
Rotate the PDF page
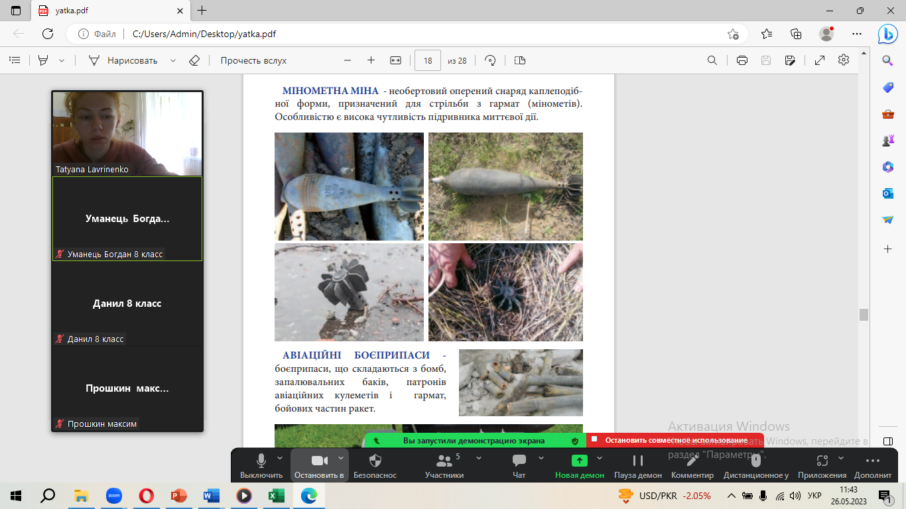pos(491,60)
